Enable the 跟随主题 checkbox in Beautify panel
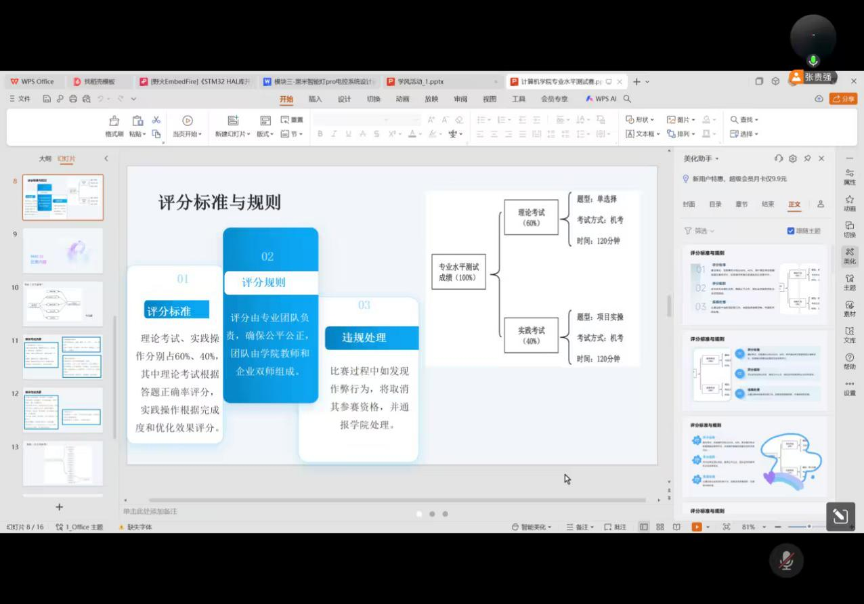 pyautogui.click(x=791, y=231)
